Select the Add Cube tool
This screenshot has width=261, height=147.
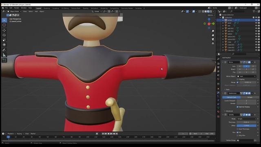point(4,60)
